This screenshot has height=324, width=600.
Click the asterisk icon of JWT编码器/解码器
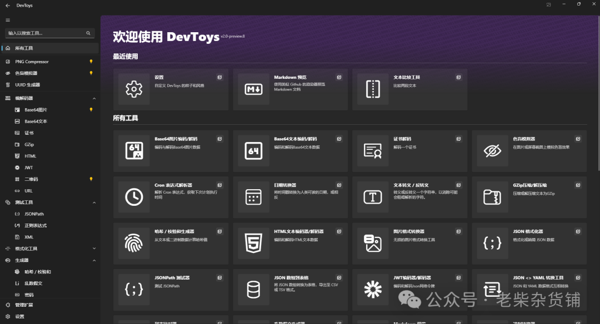tap(373, 290)
